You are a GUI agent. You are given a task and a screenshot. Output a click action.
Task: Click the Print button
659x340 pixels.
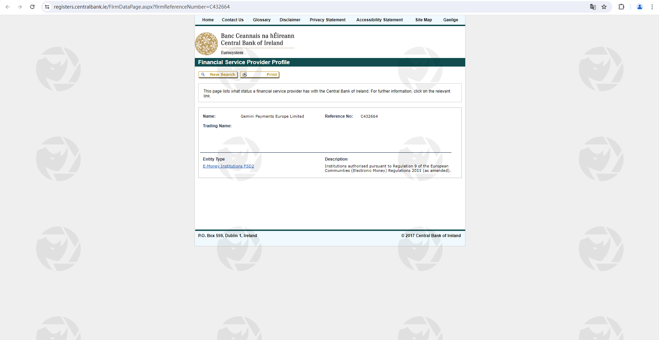pyautogui.click(x=260, y=74)
